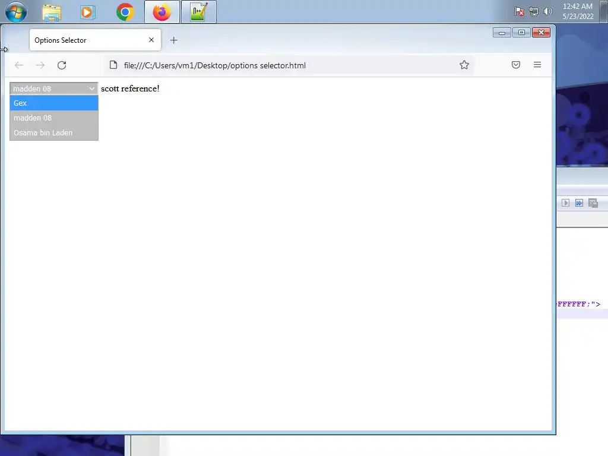Click the page file icon in address bar
The width and height of the screenshot is (608, 456).
pos(113,65)
